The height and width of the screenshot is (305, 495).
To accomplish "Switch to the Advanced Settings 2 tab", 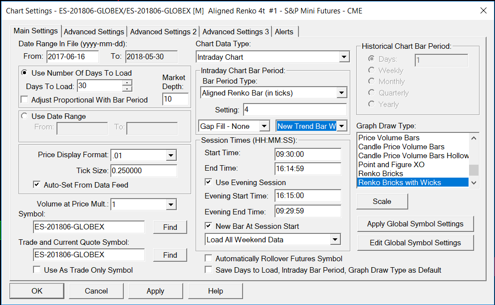I will pos(163,32).
